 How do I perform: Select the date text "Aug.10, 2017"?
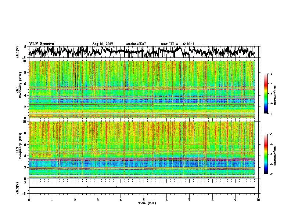(x=103, y=44)
